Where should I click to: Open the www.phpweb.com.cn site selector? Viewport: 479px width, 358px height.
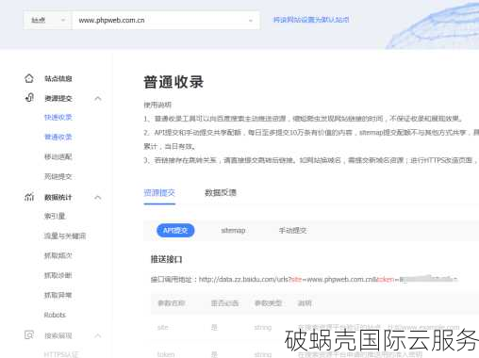point(166,21)
